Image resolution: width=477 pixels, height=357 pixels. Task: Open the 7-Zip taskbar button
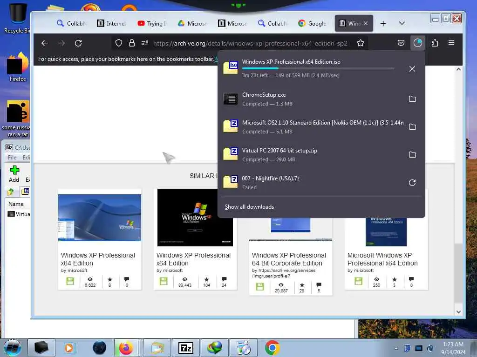(x=186, y=348)
